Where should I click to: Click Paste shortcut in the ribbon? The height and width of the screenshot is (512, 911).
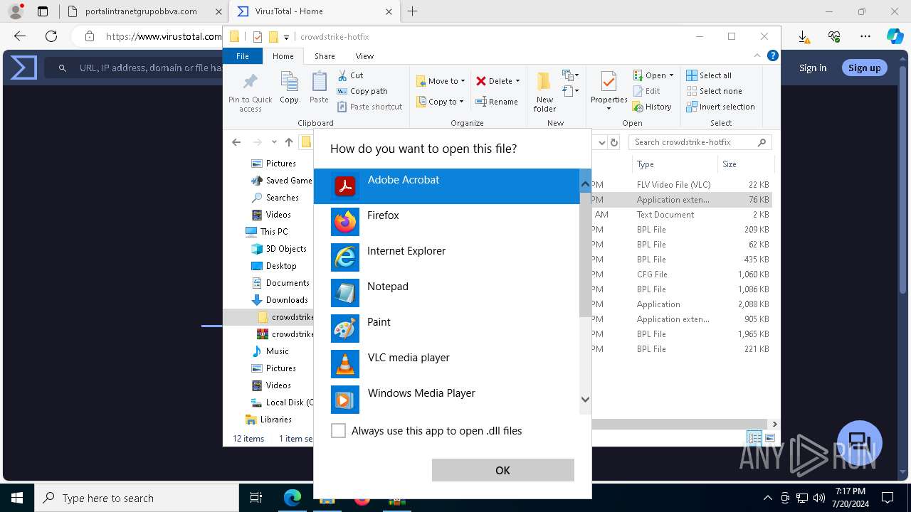click(x=370, y=107)
